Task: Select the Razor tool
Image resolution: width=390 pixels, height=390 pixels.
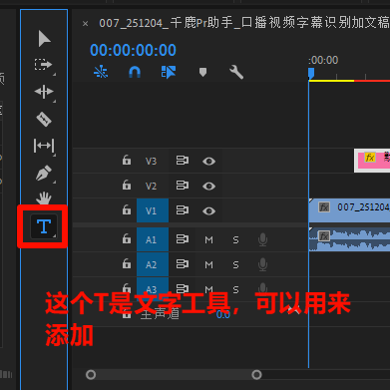Action: tap(44, 119)
